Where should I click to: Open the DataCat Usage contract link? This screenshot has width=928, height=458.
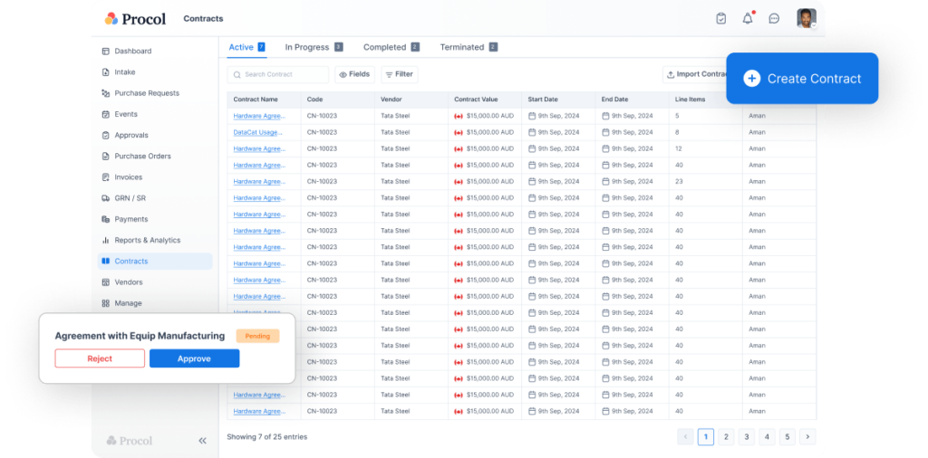(x=258, y=132)
